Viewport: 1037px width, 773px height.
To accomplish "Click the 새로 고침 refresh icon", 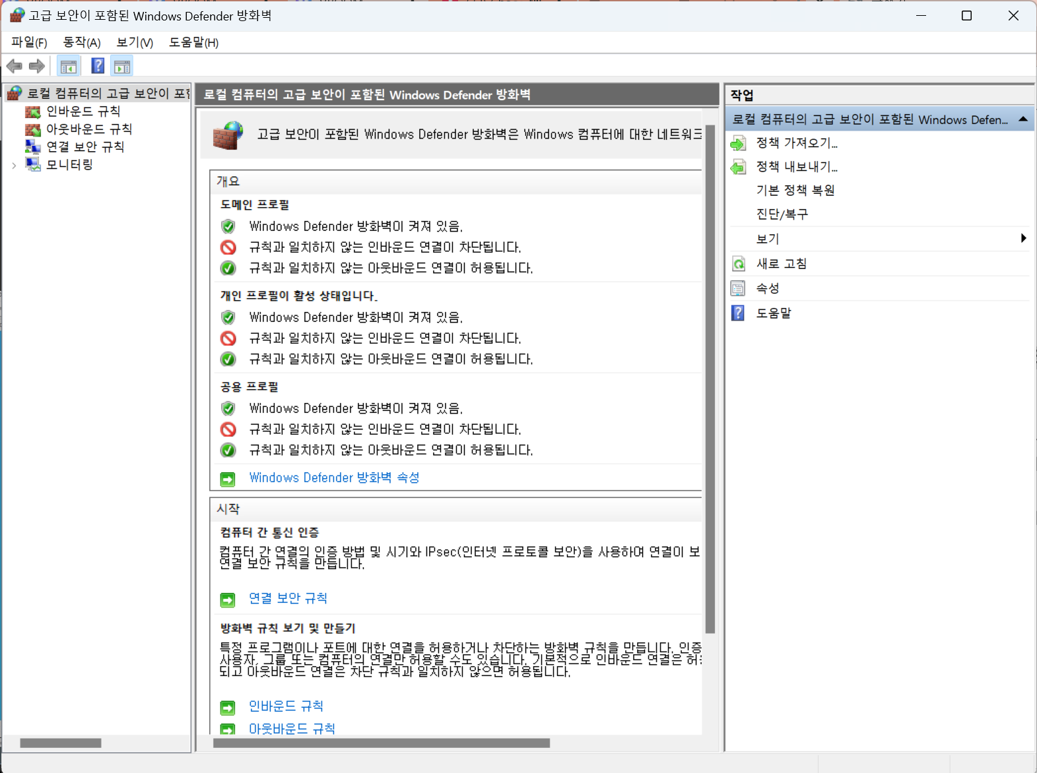I will click(739, 264).
